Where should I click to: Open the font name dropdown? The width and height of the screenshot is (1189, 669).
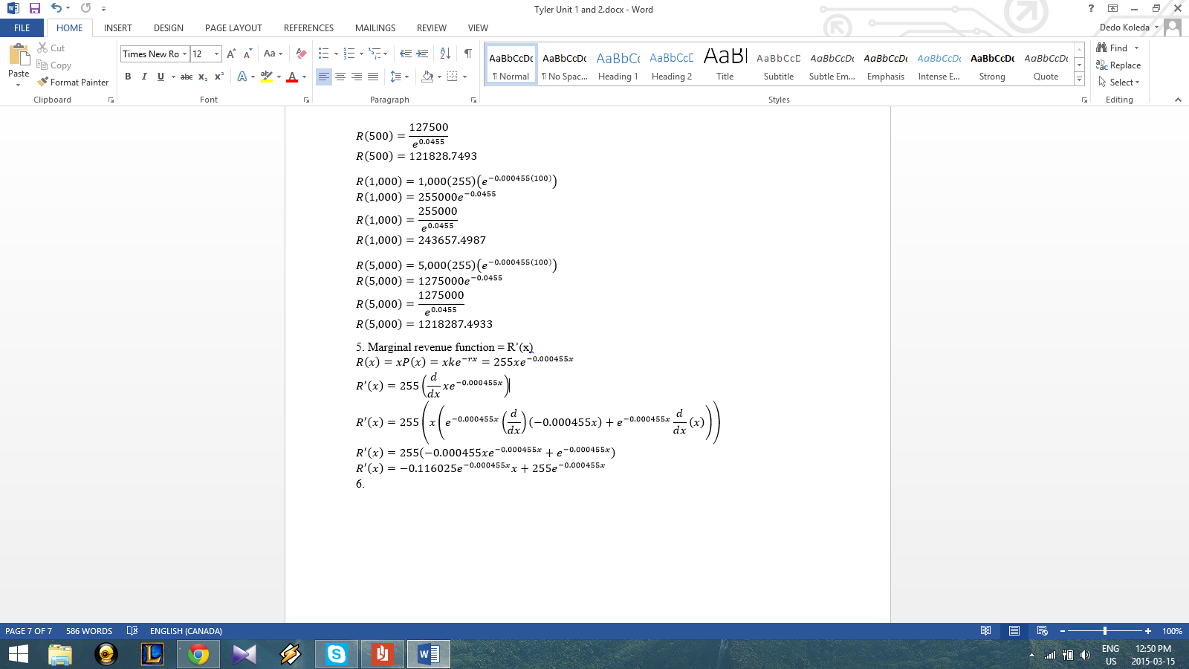pyautogui.click(x=184, y=54)
